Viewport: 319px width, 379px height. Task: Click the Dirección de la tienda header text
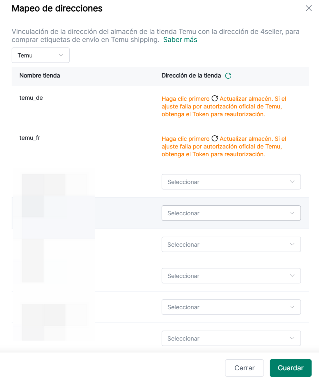pyautogui.click(x=191, y=76)
